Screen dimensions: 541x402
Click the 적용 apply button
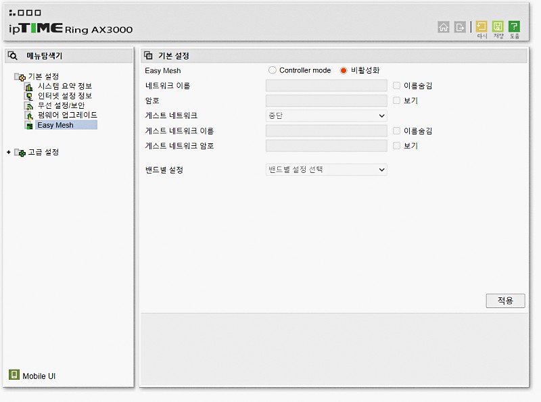(505, 301)
